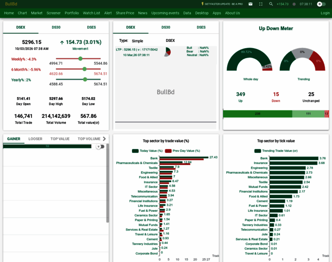The image size is (332, 262).
Task: Click the Whole day gauge chart
Action: (249, 59)
